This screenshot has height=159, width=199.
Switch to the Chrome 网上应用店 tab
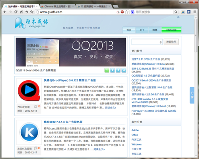[x=57, y=6]
